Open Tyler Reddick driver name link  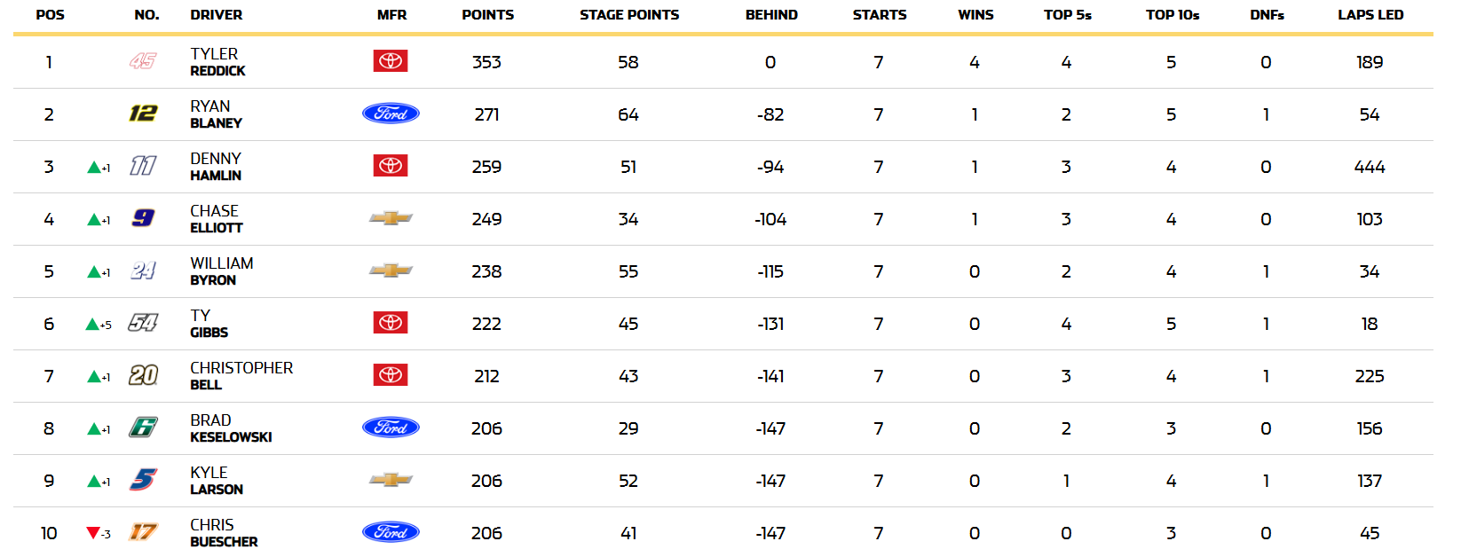click(x=217, y=62)
